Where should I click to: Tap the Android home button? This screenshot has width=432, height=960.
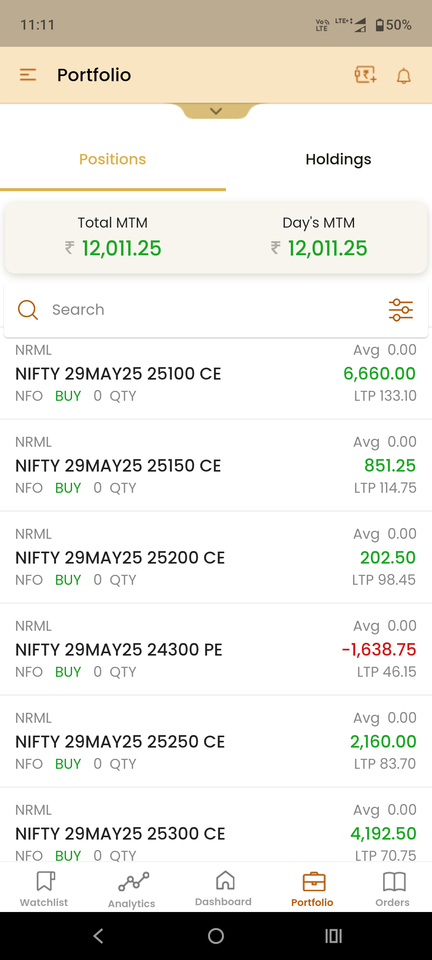point(216,936)
